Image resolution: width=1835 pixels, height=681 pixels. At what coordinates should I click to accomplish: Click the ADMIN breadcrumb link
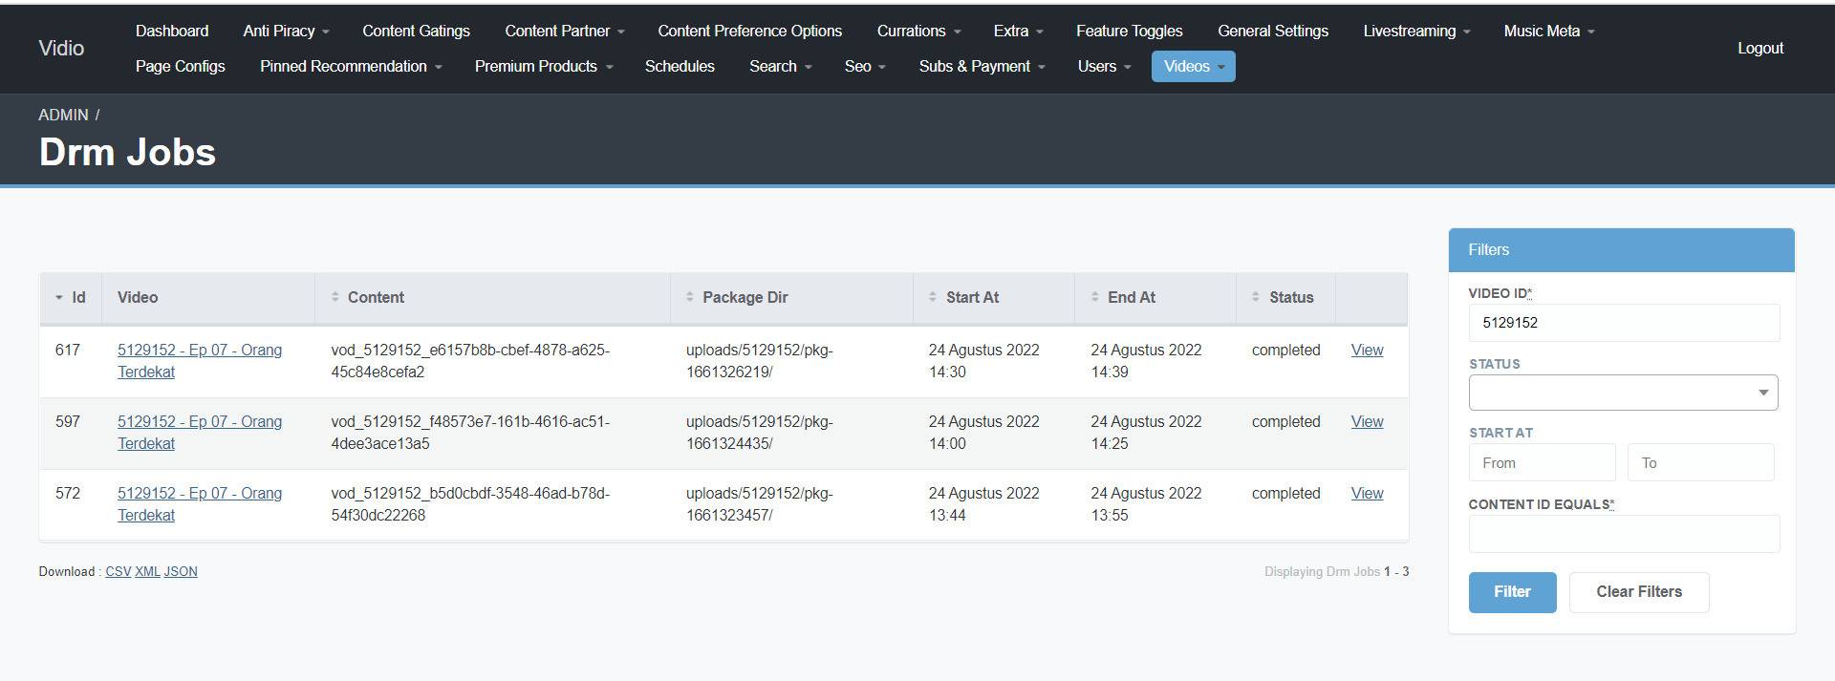(x=63, y=115)
